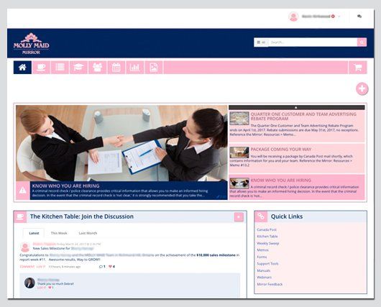Open the calendar nav icon
This screenshot has height=307, width=381.
pyautogui.click(x=116, y=68)
